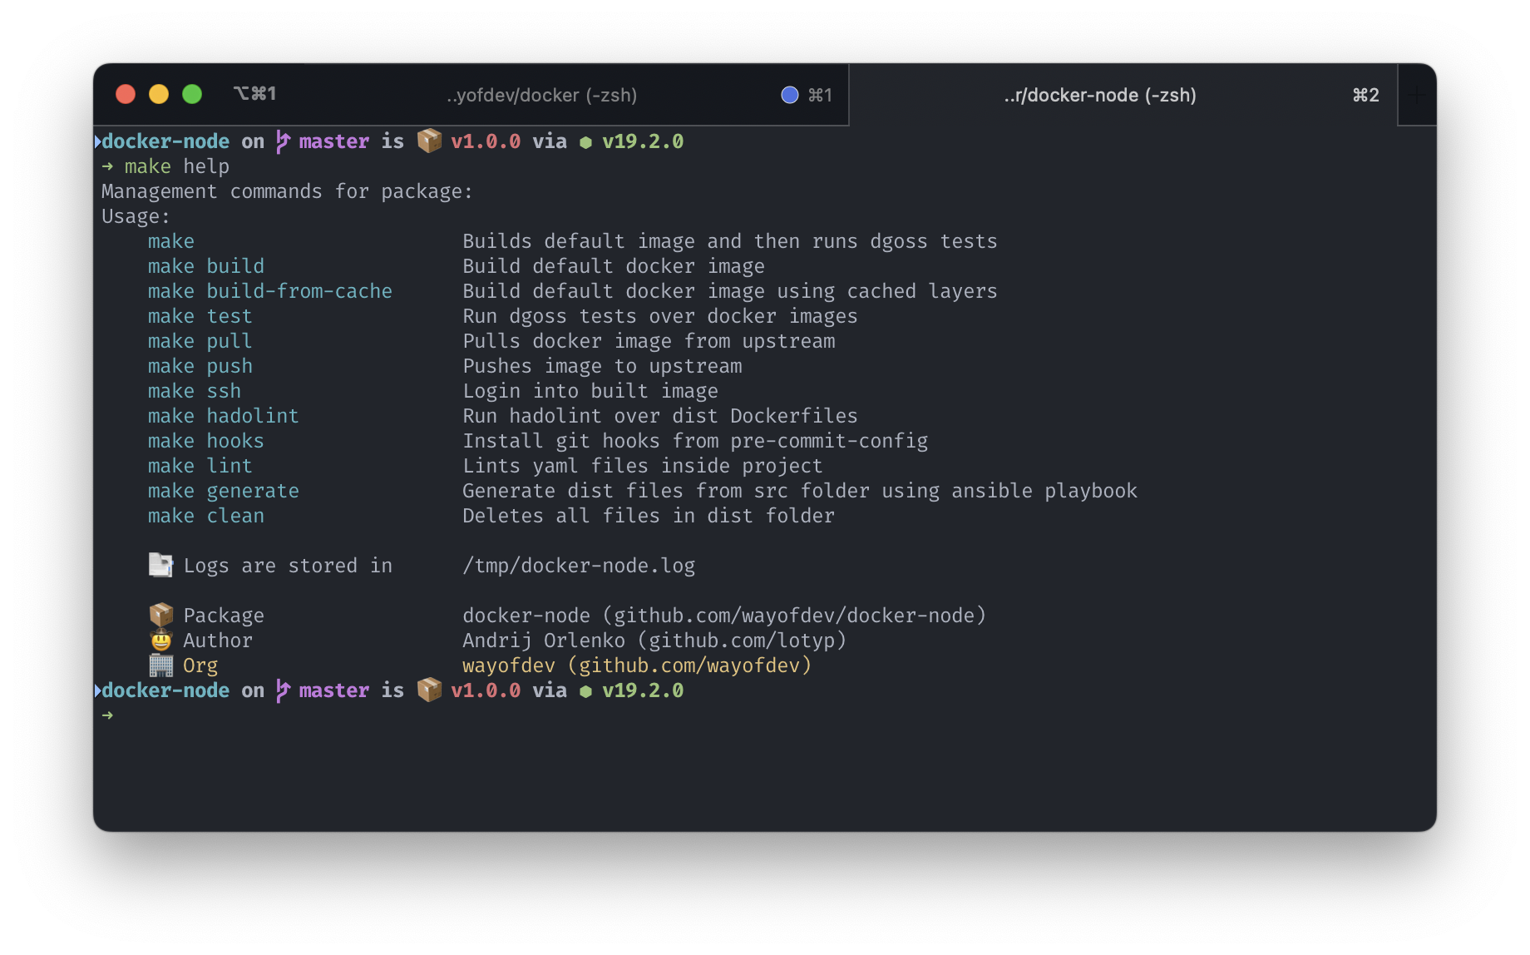The width and height of the screenshot is (1530, 955).
Task: Click 'Login into built image' description
Action: point(590,391)
